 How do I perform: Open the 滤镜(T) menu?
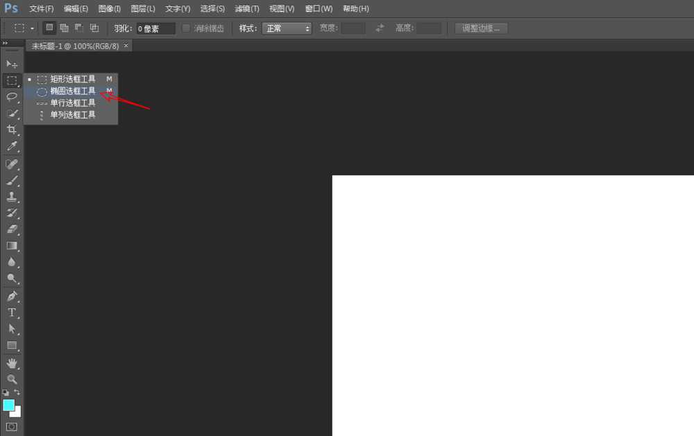click(247, 8)
